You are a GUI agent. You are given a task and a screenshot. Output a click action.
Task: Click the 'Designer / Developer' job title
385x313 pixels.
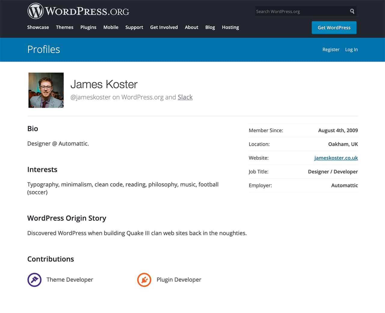coord(333,172)
